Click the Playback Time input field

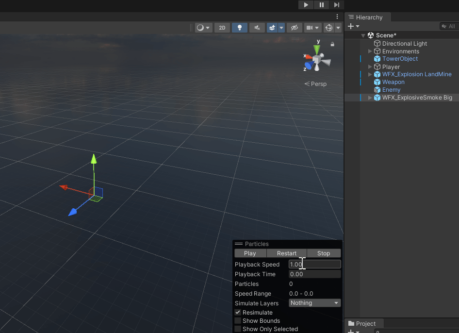315,274
